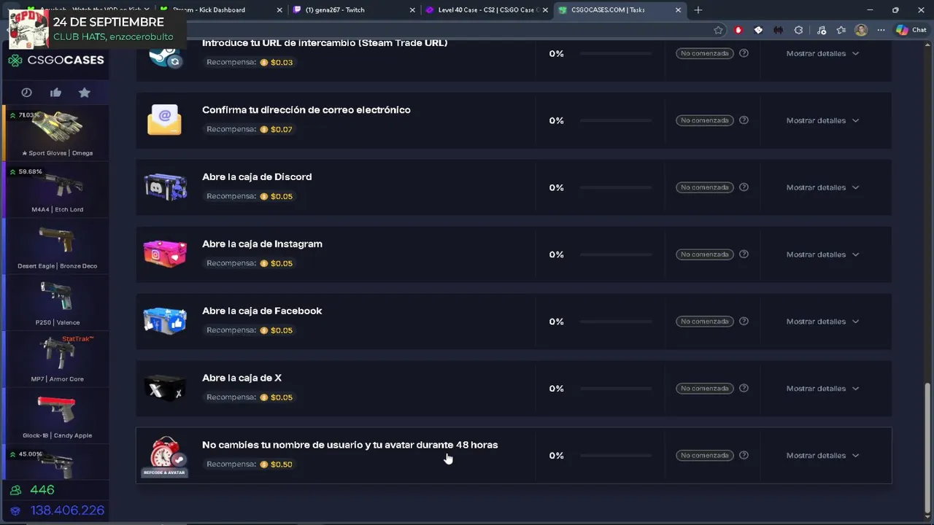Viewport: 934px width, 525px height.
Task: Open MP7 Armor Core StatTrak drop
Action: [57, 359]
